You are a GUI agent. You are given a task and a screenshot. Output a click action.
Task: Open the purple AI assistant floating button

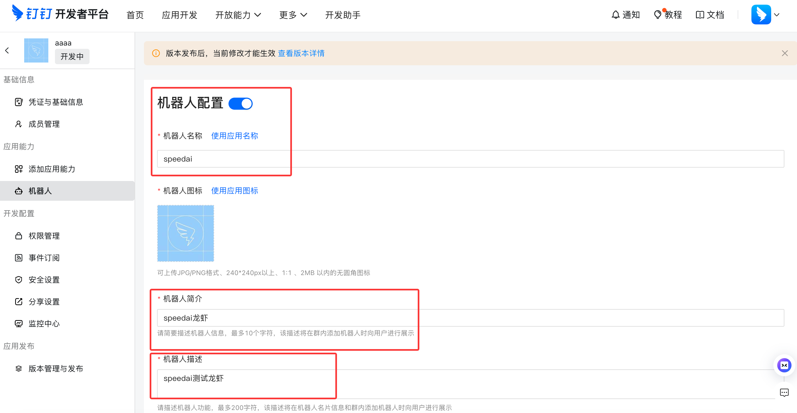(784, 366)
